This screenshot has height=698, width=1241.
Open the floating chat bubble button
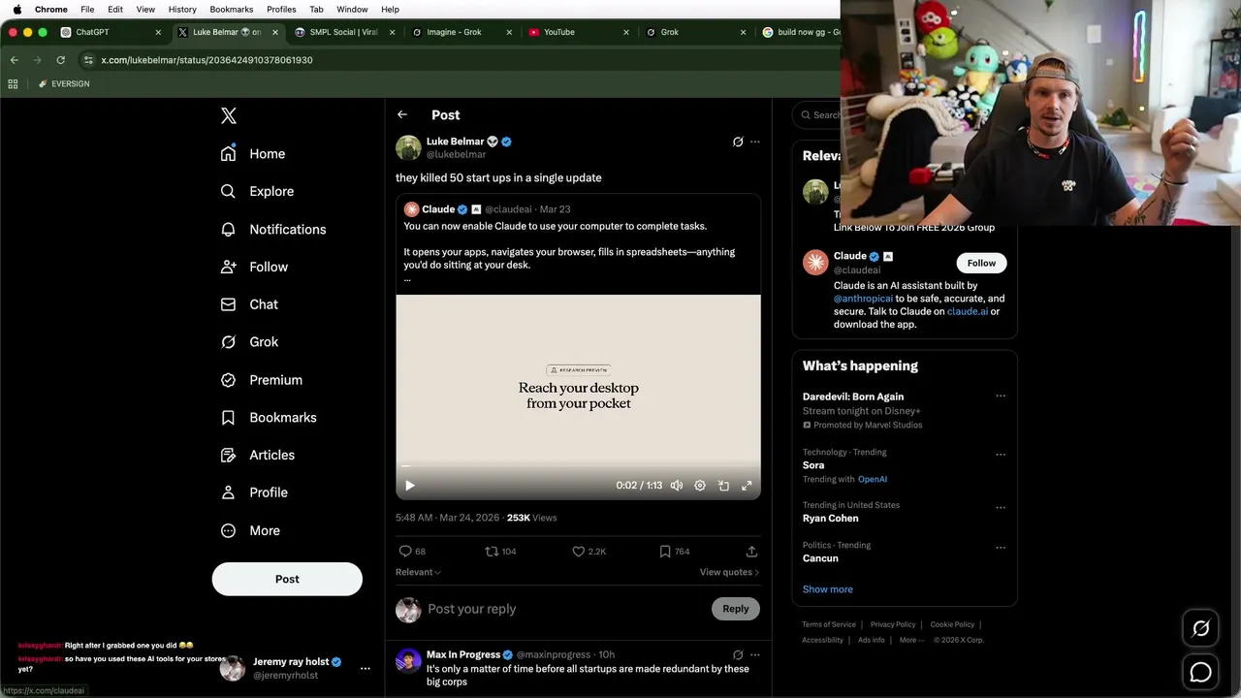pos(1200,672)
